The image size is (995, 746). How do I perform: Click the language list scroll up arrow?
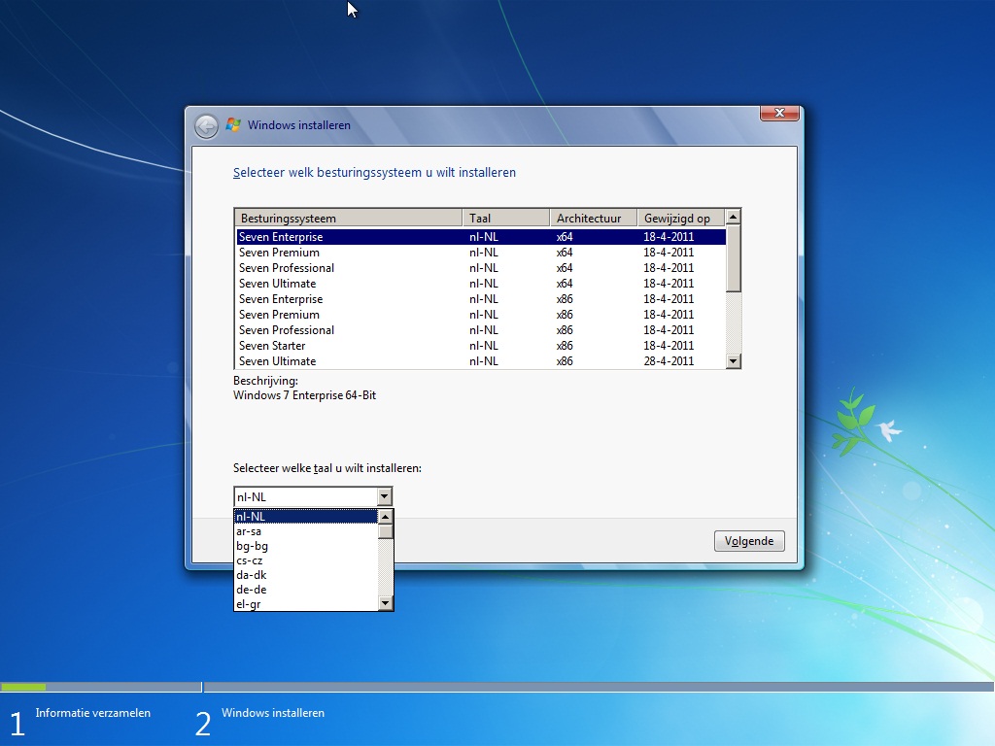coord(385,517)
